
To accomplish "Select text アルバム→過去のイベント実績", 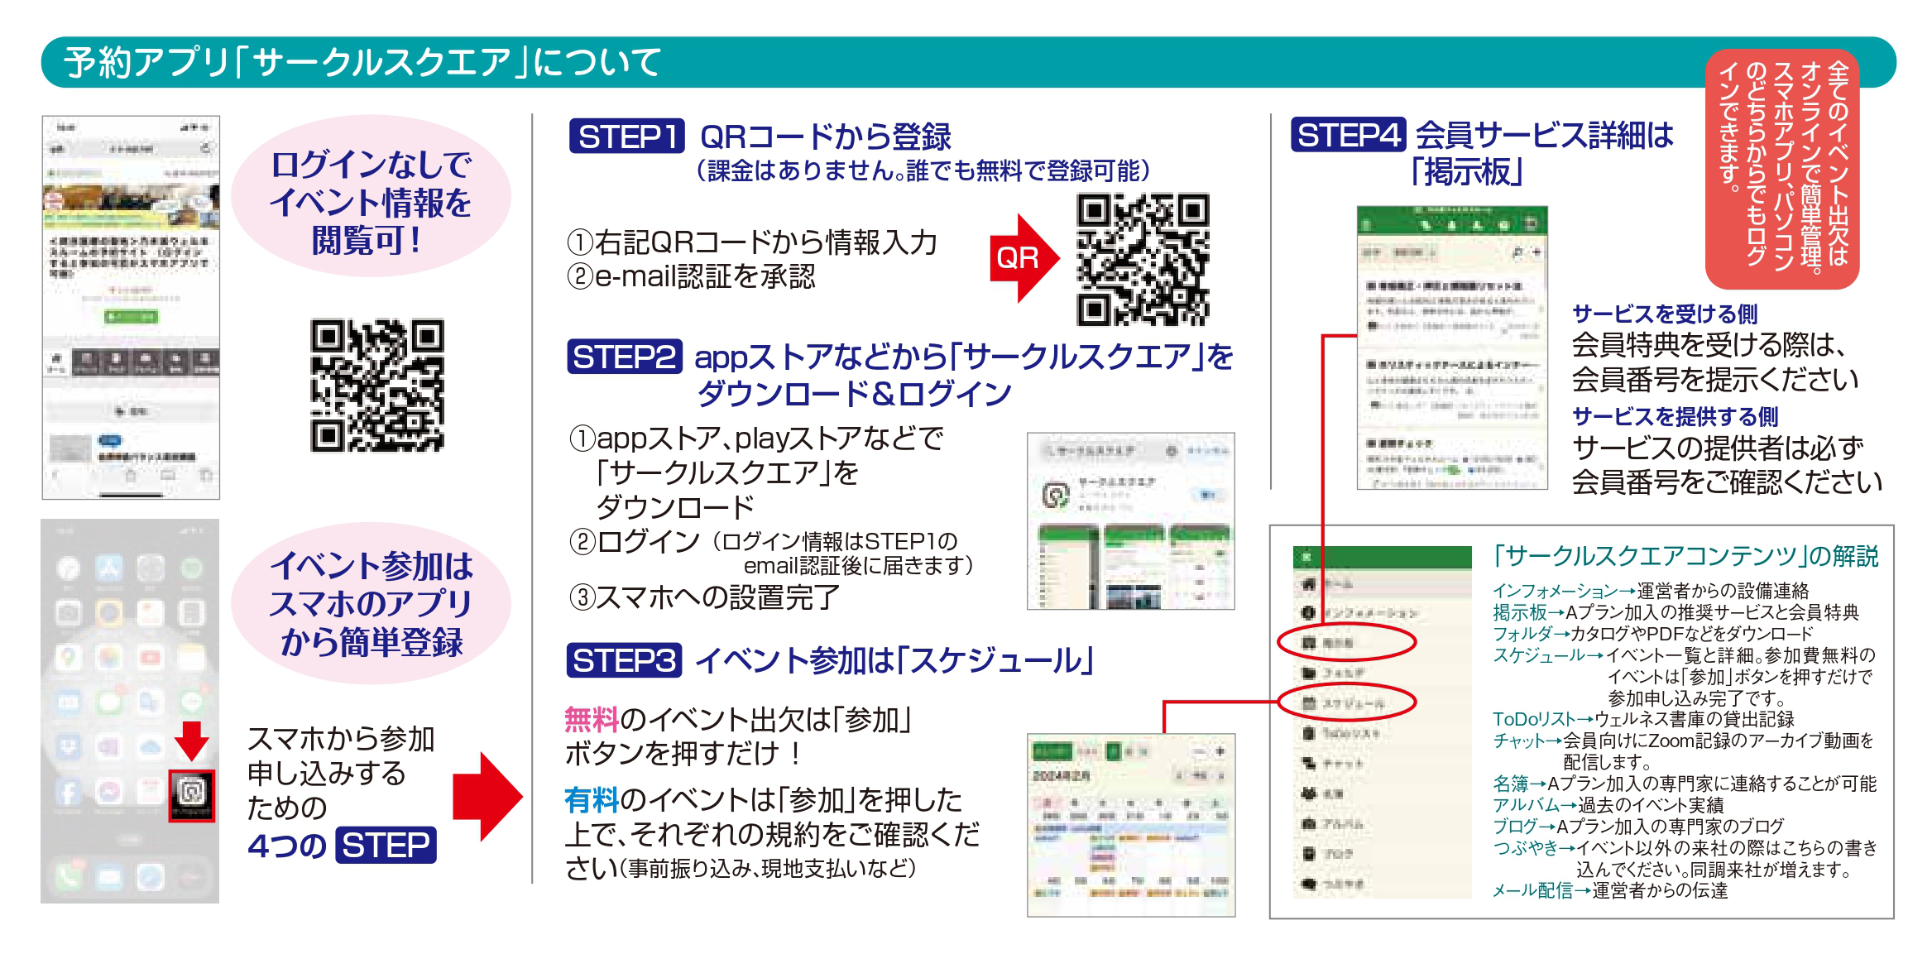I will [x=1608, y=805].
